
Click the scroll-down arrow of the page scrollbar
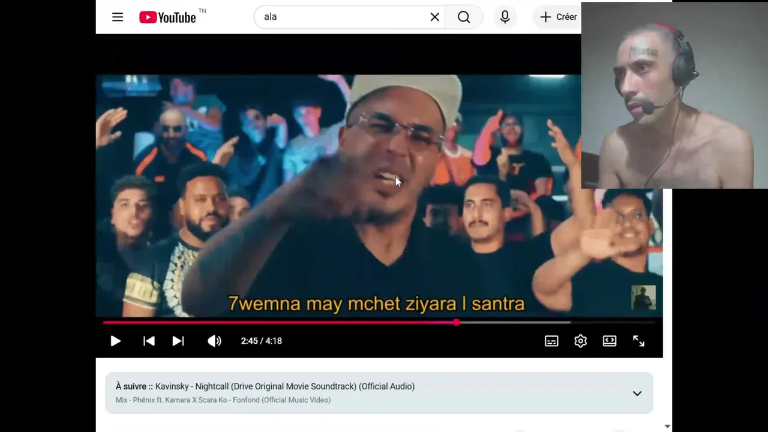(x=667, y=426)
